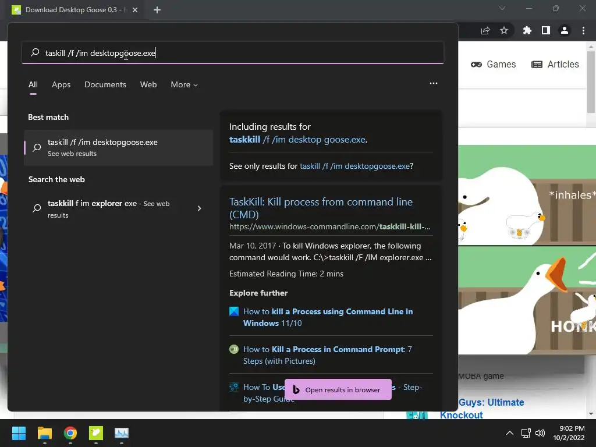Click the goose inhales comic image

coord(527,195)
